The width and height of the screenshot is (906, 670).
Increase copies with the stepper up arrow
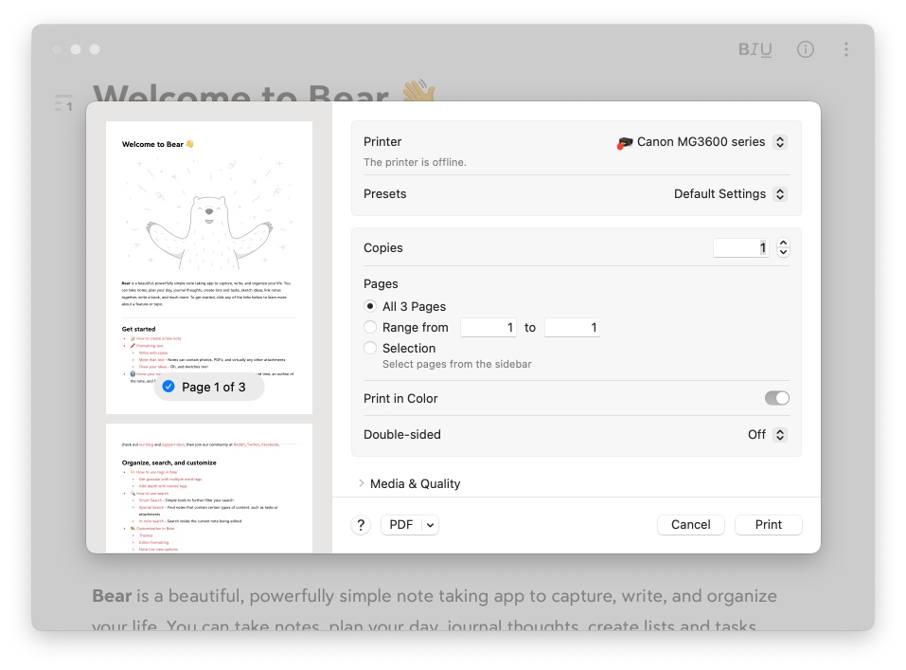784,243
